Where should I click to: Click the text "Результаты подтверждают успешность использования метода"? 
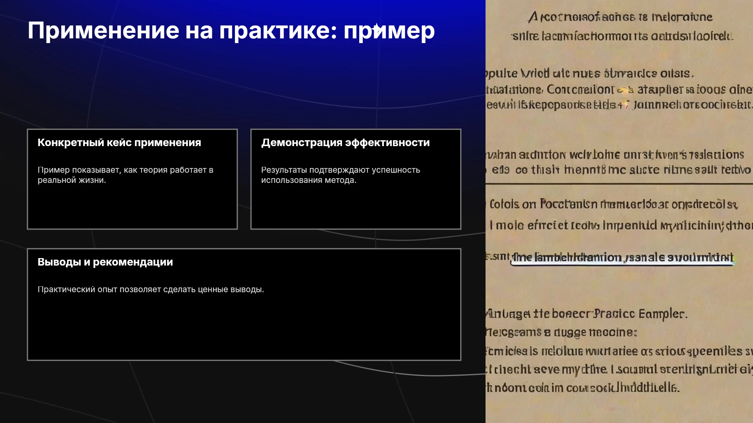[340, 175]
